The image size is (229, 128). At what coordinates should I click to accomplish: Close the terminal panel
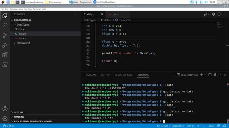point(225,75)
